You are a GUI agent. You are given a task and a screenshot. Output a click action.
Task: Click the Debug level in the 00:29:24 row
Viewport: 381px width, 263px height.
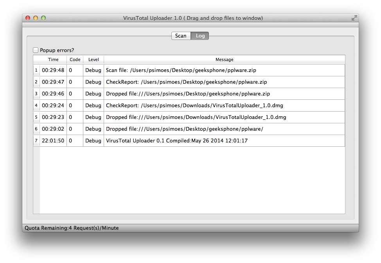pyautogui.click(x=93, y=105)
